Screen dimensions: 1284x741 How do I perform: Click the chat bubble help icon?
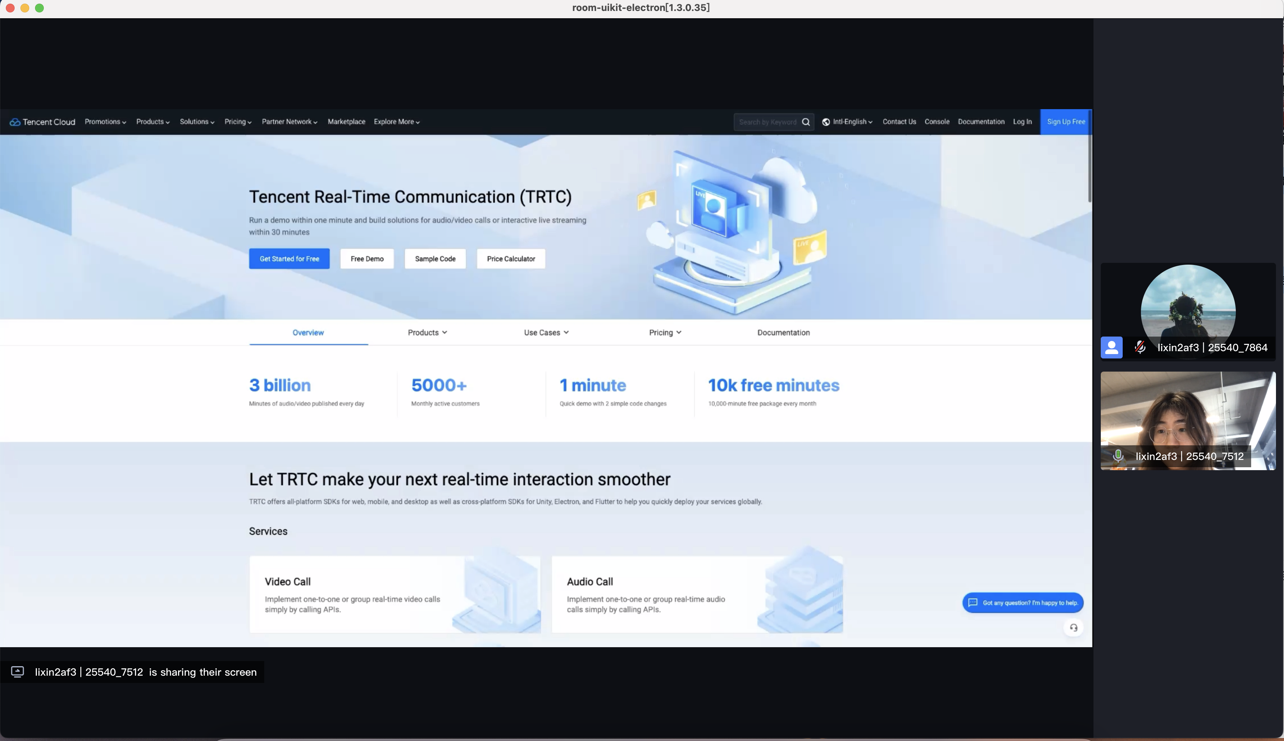tap(973, 603)
